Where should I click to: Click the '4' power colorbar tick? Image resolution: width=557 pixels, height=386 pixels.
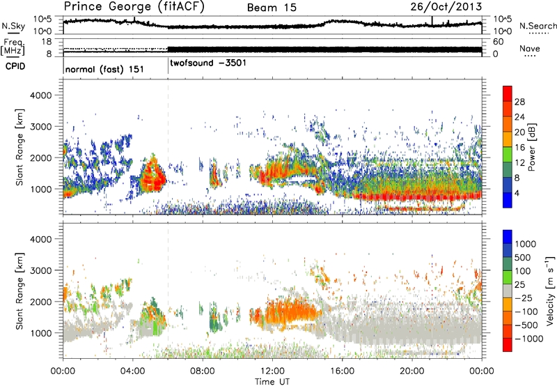[x=517, y=193]
